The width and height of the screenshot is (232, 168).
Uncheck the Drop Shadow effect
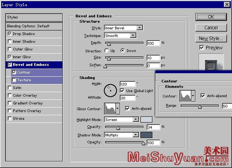click(10, 34)
